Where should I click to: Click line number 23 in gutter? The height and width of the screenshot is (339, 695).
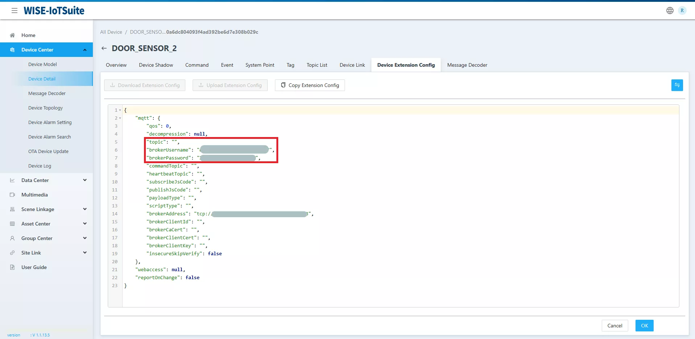(115, 286)
